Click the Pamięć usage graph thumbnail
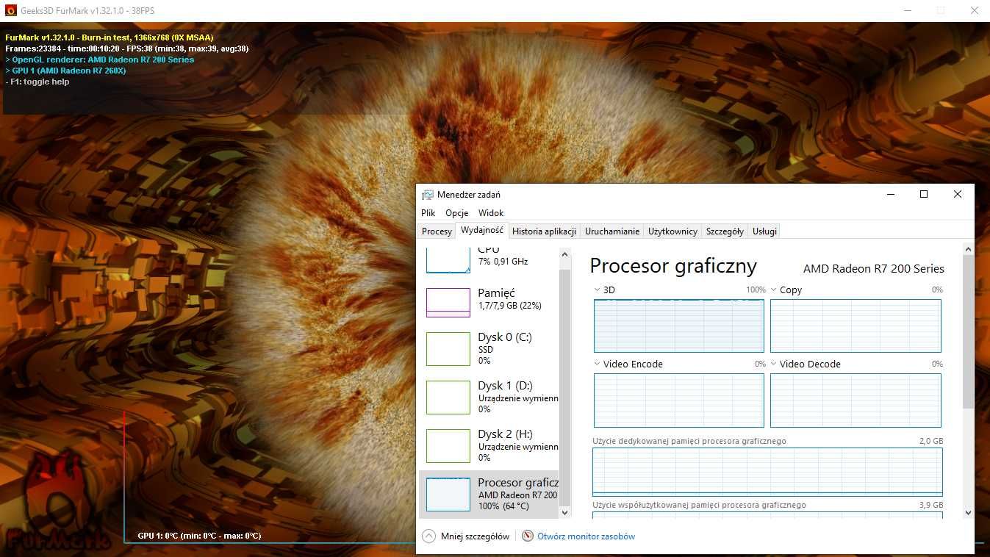Screen dimensions: 990x557 click(x=448, y=302)
